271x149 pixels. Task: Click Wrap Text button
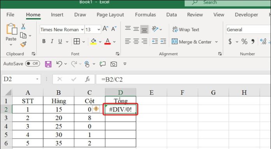pos(186,29)
